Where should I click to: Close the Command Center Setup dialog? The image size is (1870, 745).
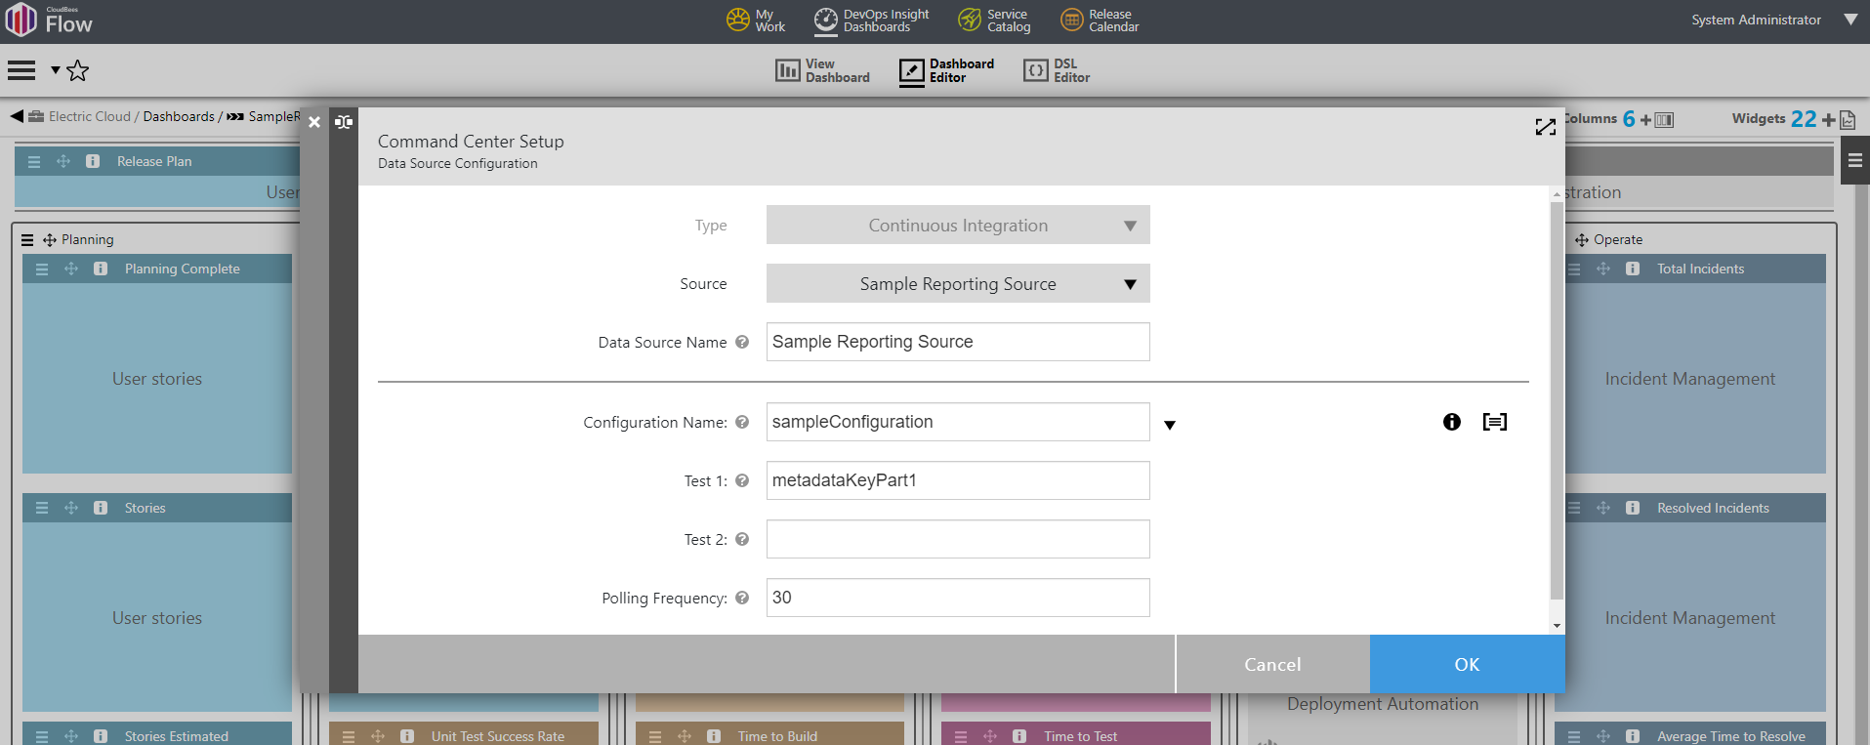coord(314,122)
